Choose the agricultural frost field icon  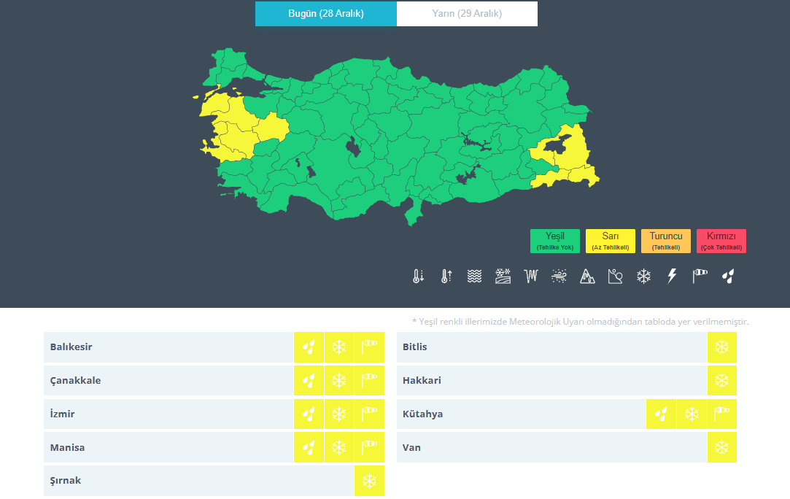click(x=503, y=276)
